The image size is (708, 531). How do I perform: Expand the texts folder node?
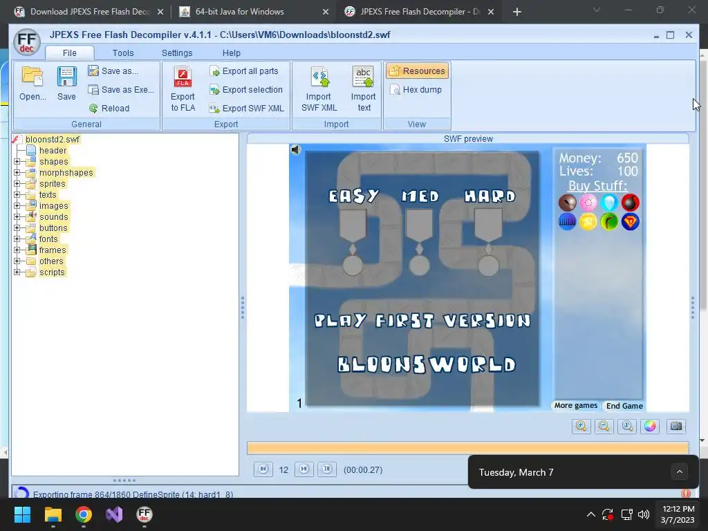coord(17,194)
